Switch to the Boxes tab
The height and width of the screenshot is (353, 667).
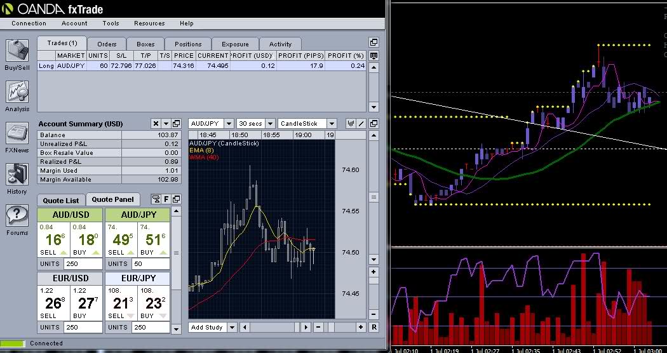click(145, 44)
